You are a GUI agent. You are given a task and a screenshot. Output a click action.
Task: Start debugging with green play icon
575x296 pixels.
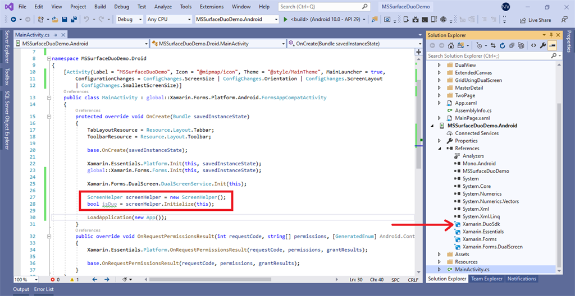(286, 20)
